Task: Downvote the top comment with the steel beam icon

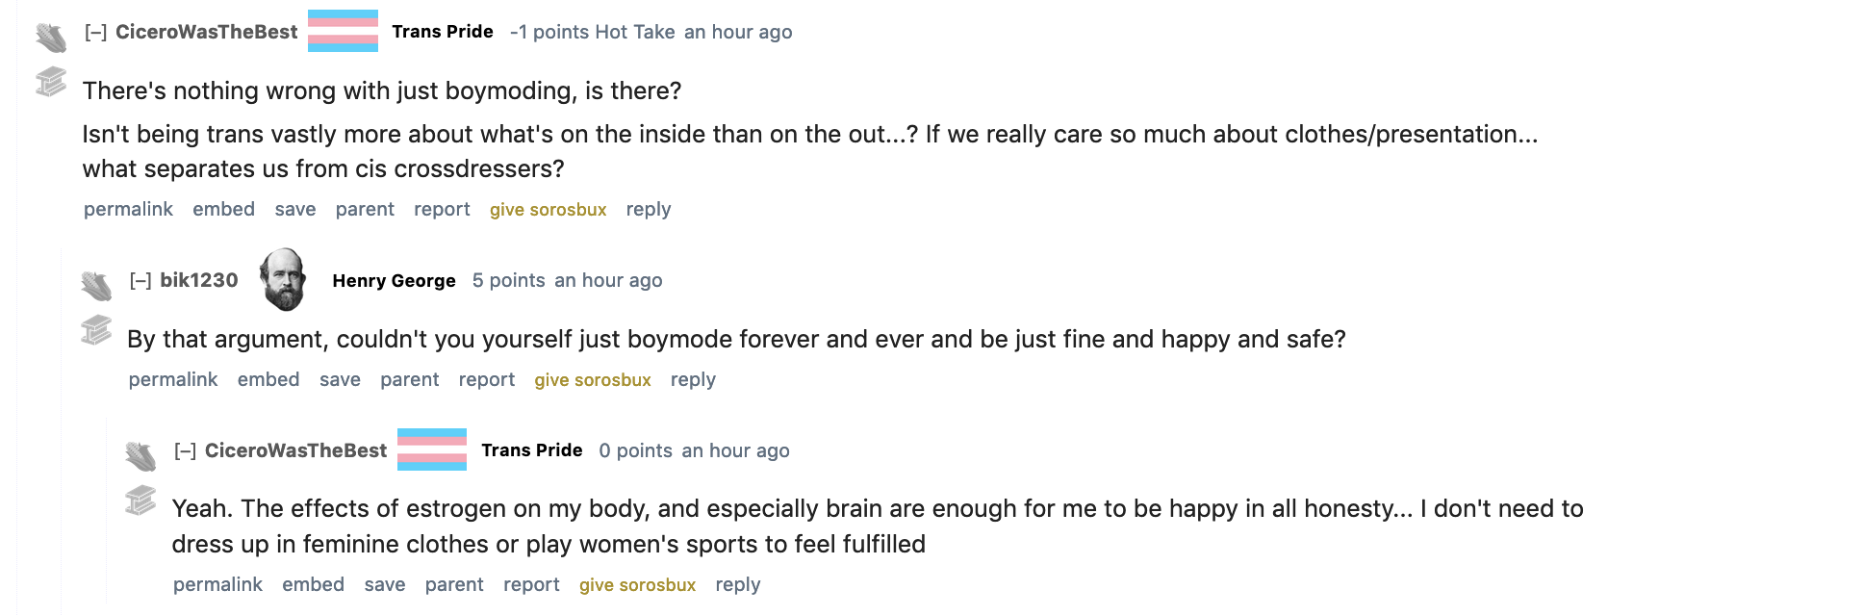Action: click(51, 82)
